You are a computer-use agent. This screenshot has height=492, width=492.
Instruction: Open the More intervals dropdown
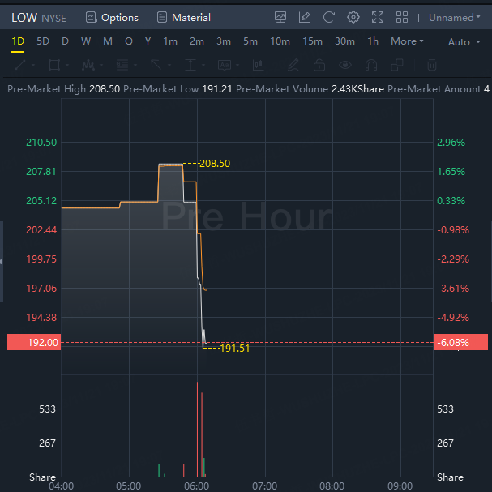[x=407, y=41]
